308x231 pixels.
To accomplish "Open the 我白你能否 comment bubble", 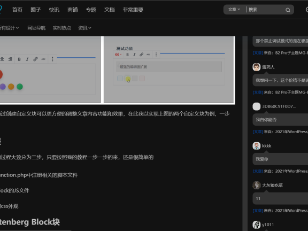I will tap(280, 120).
